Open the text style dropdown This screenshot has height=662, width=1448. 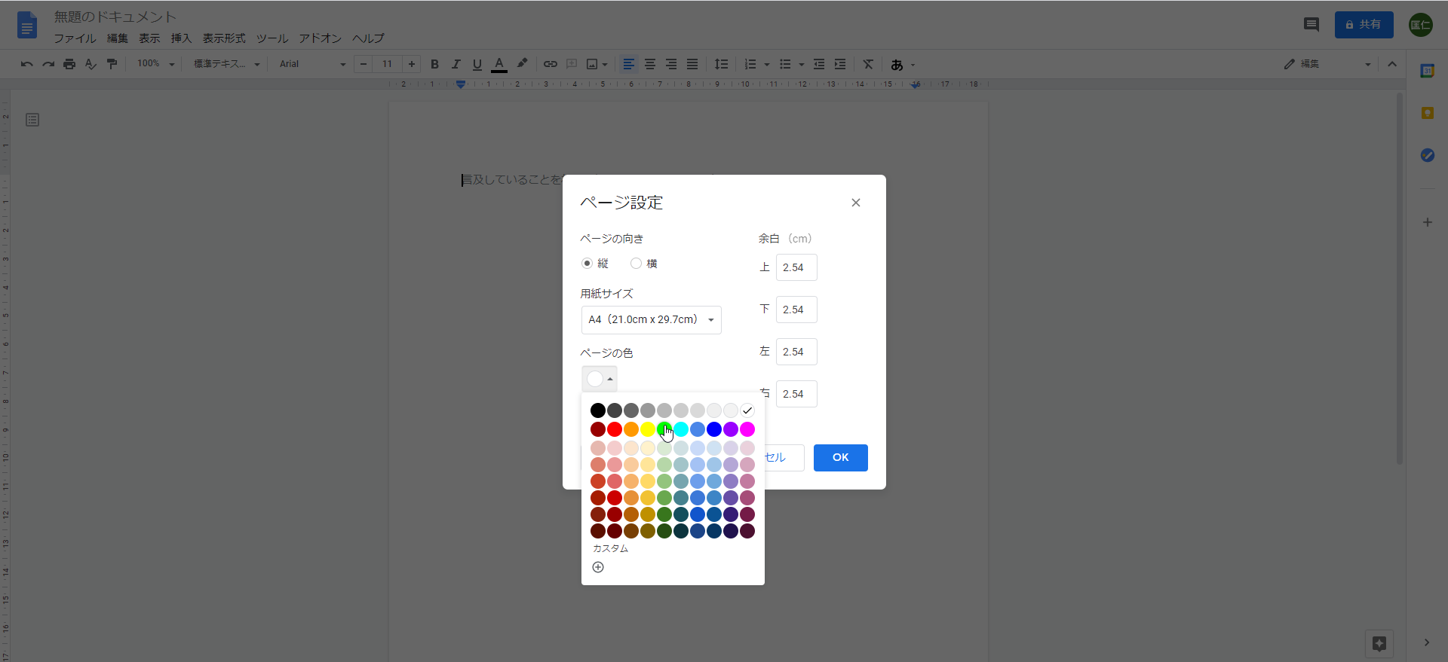tap(226, 64)
